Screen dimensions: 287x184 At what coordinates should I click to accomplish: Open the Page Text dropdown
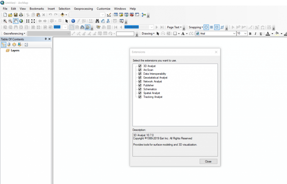click(x=174, y=27)
